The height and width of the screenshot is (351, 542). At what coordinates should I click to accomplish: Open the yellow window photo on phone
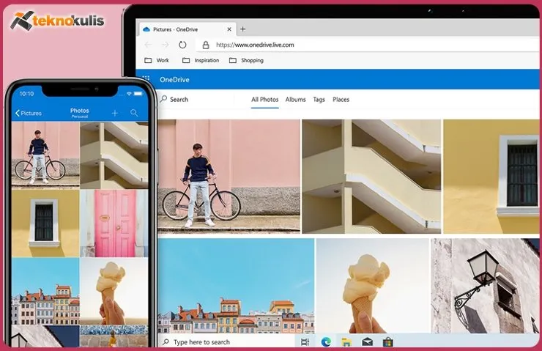(45, 223)
